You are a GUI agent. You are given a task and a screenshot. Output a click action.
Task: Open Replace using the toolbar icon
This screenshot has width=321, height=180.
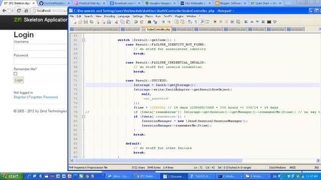pos(155,22)
